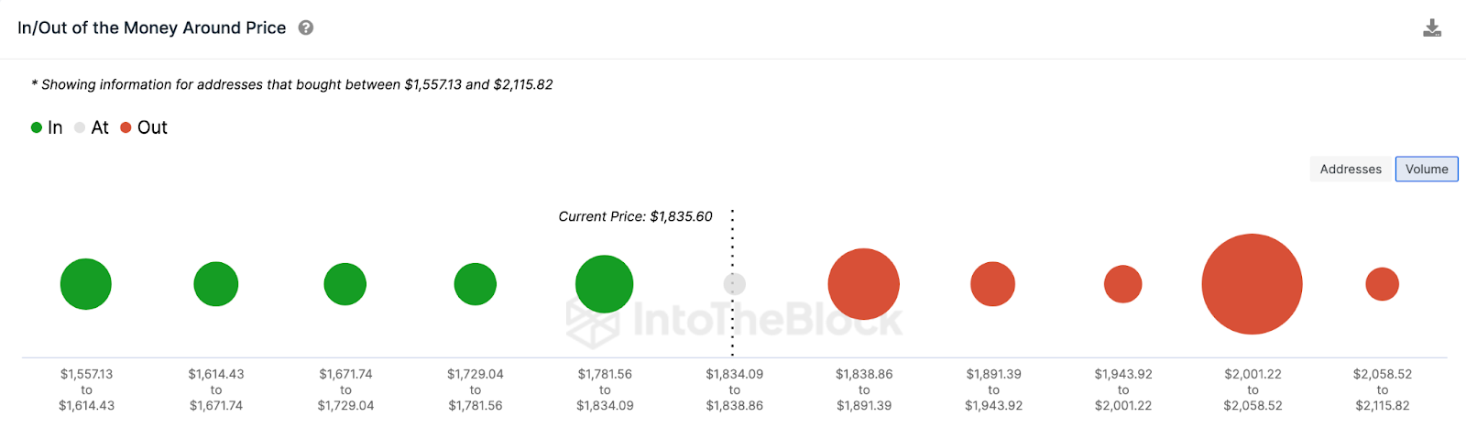
Task: Click the red bubble for $1,838.86 range
Action: pos(864,284)
